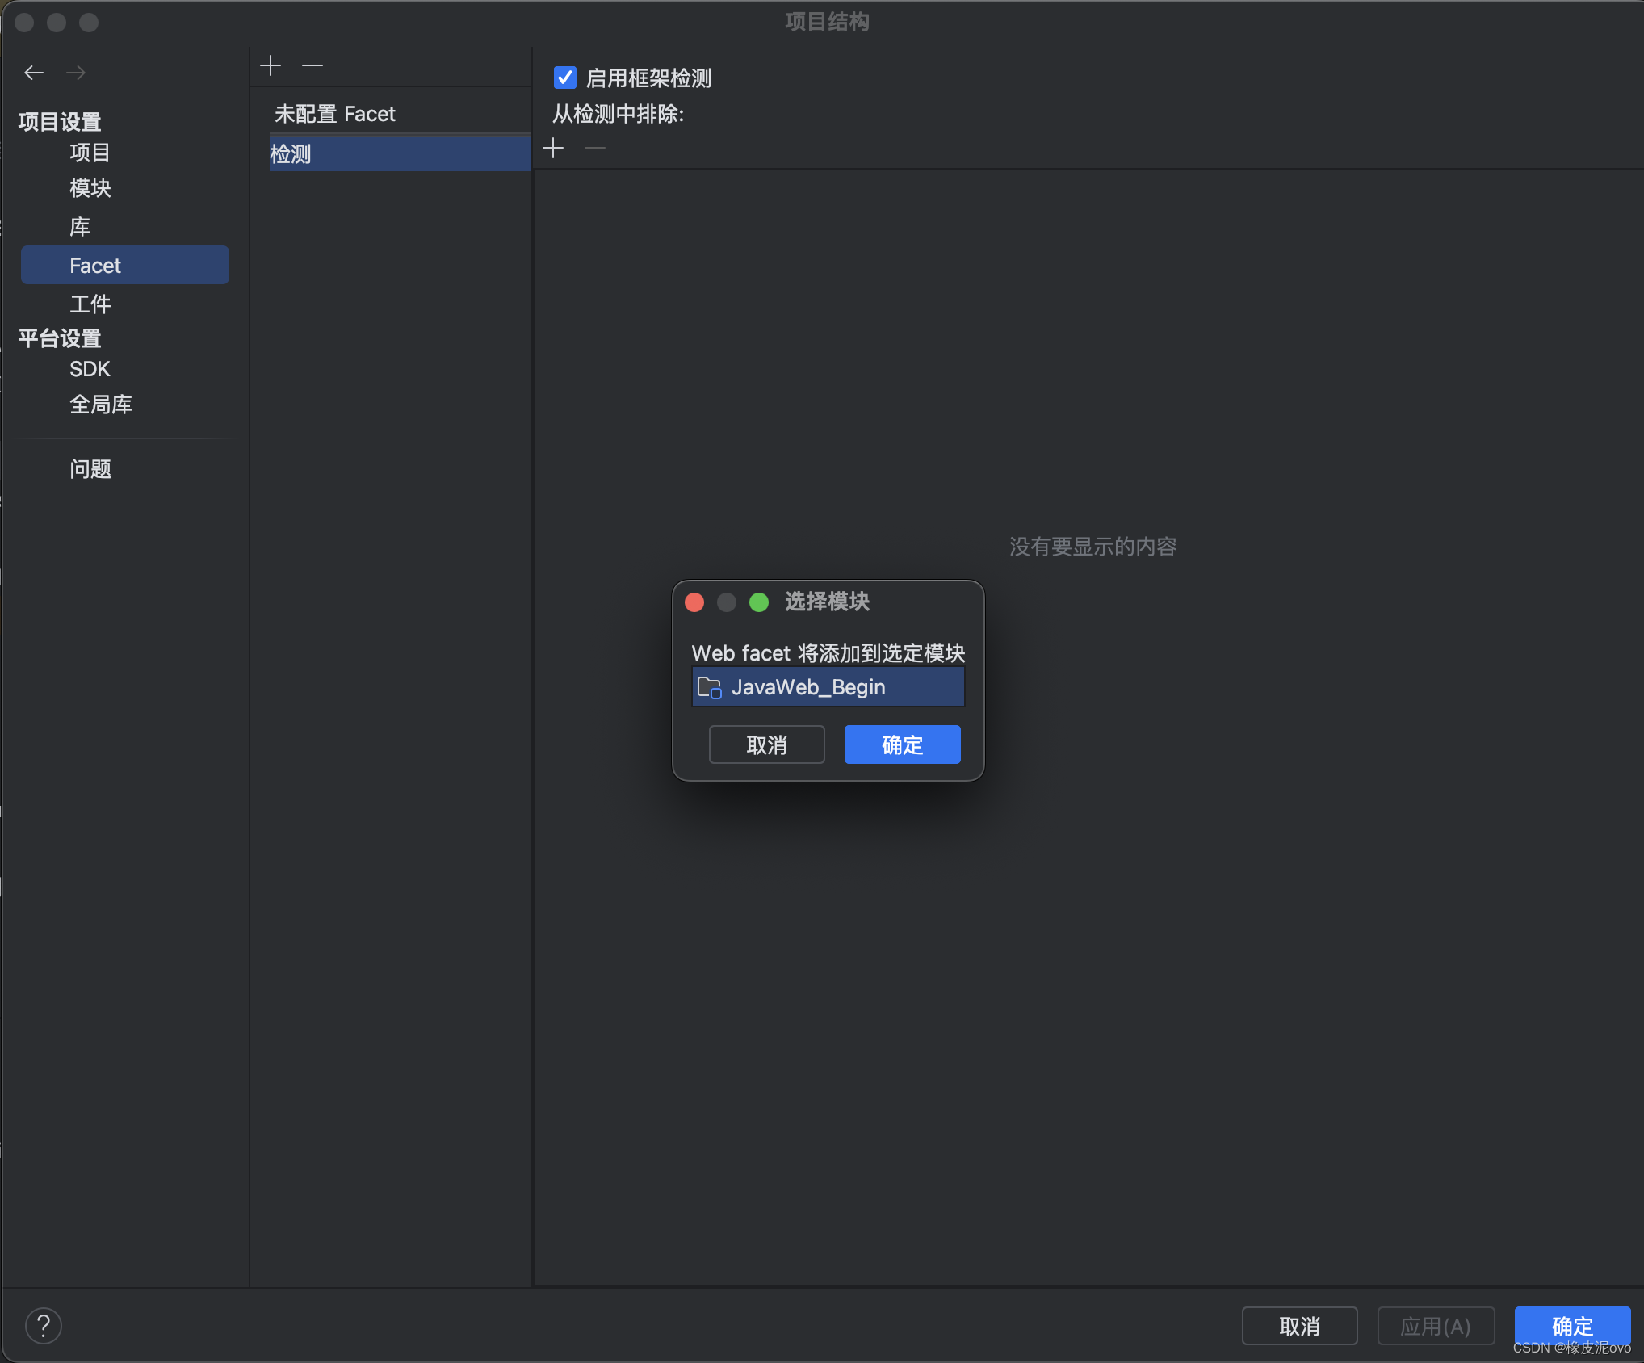Select the JavaWeb_Begin module
1644x1363 pixels.
pos(828,687)
